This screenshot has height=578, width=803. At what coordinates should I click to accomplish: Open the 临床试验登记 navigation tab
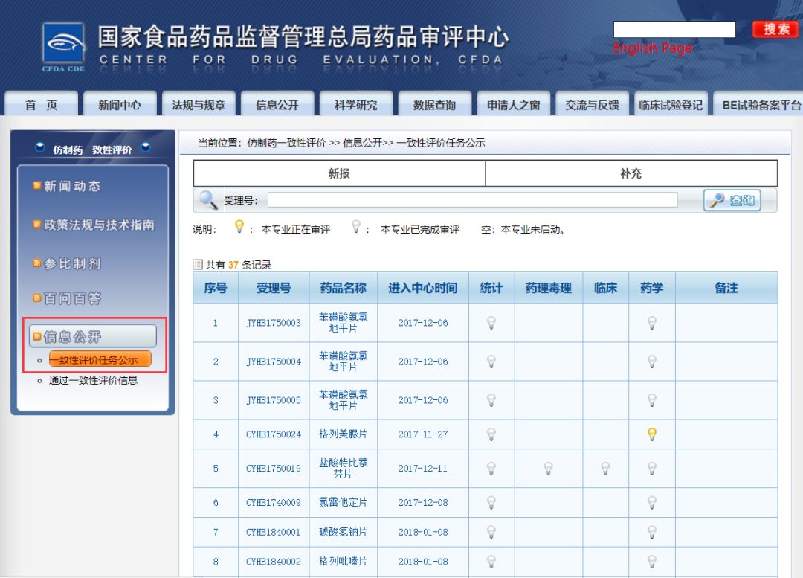coord(671,105)
